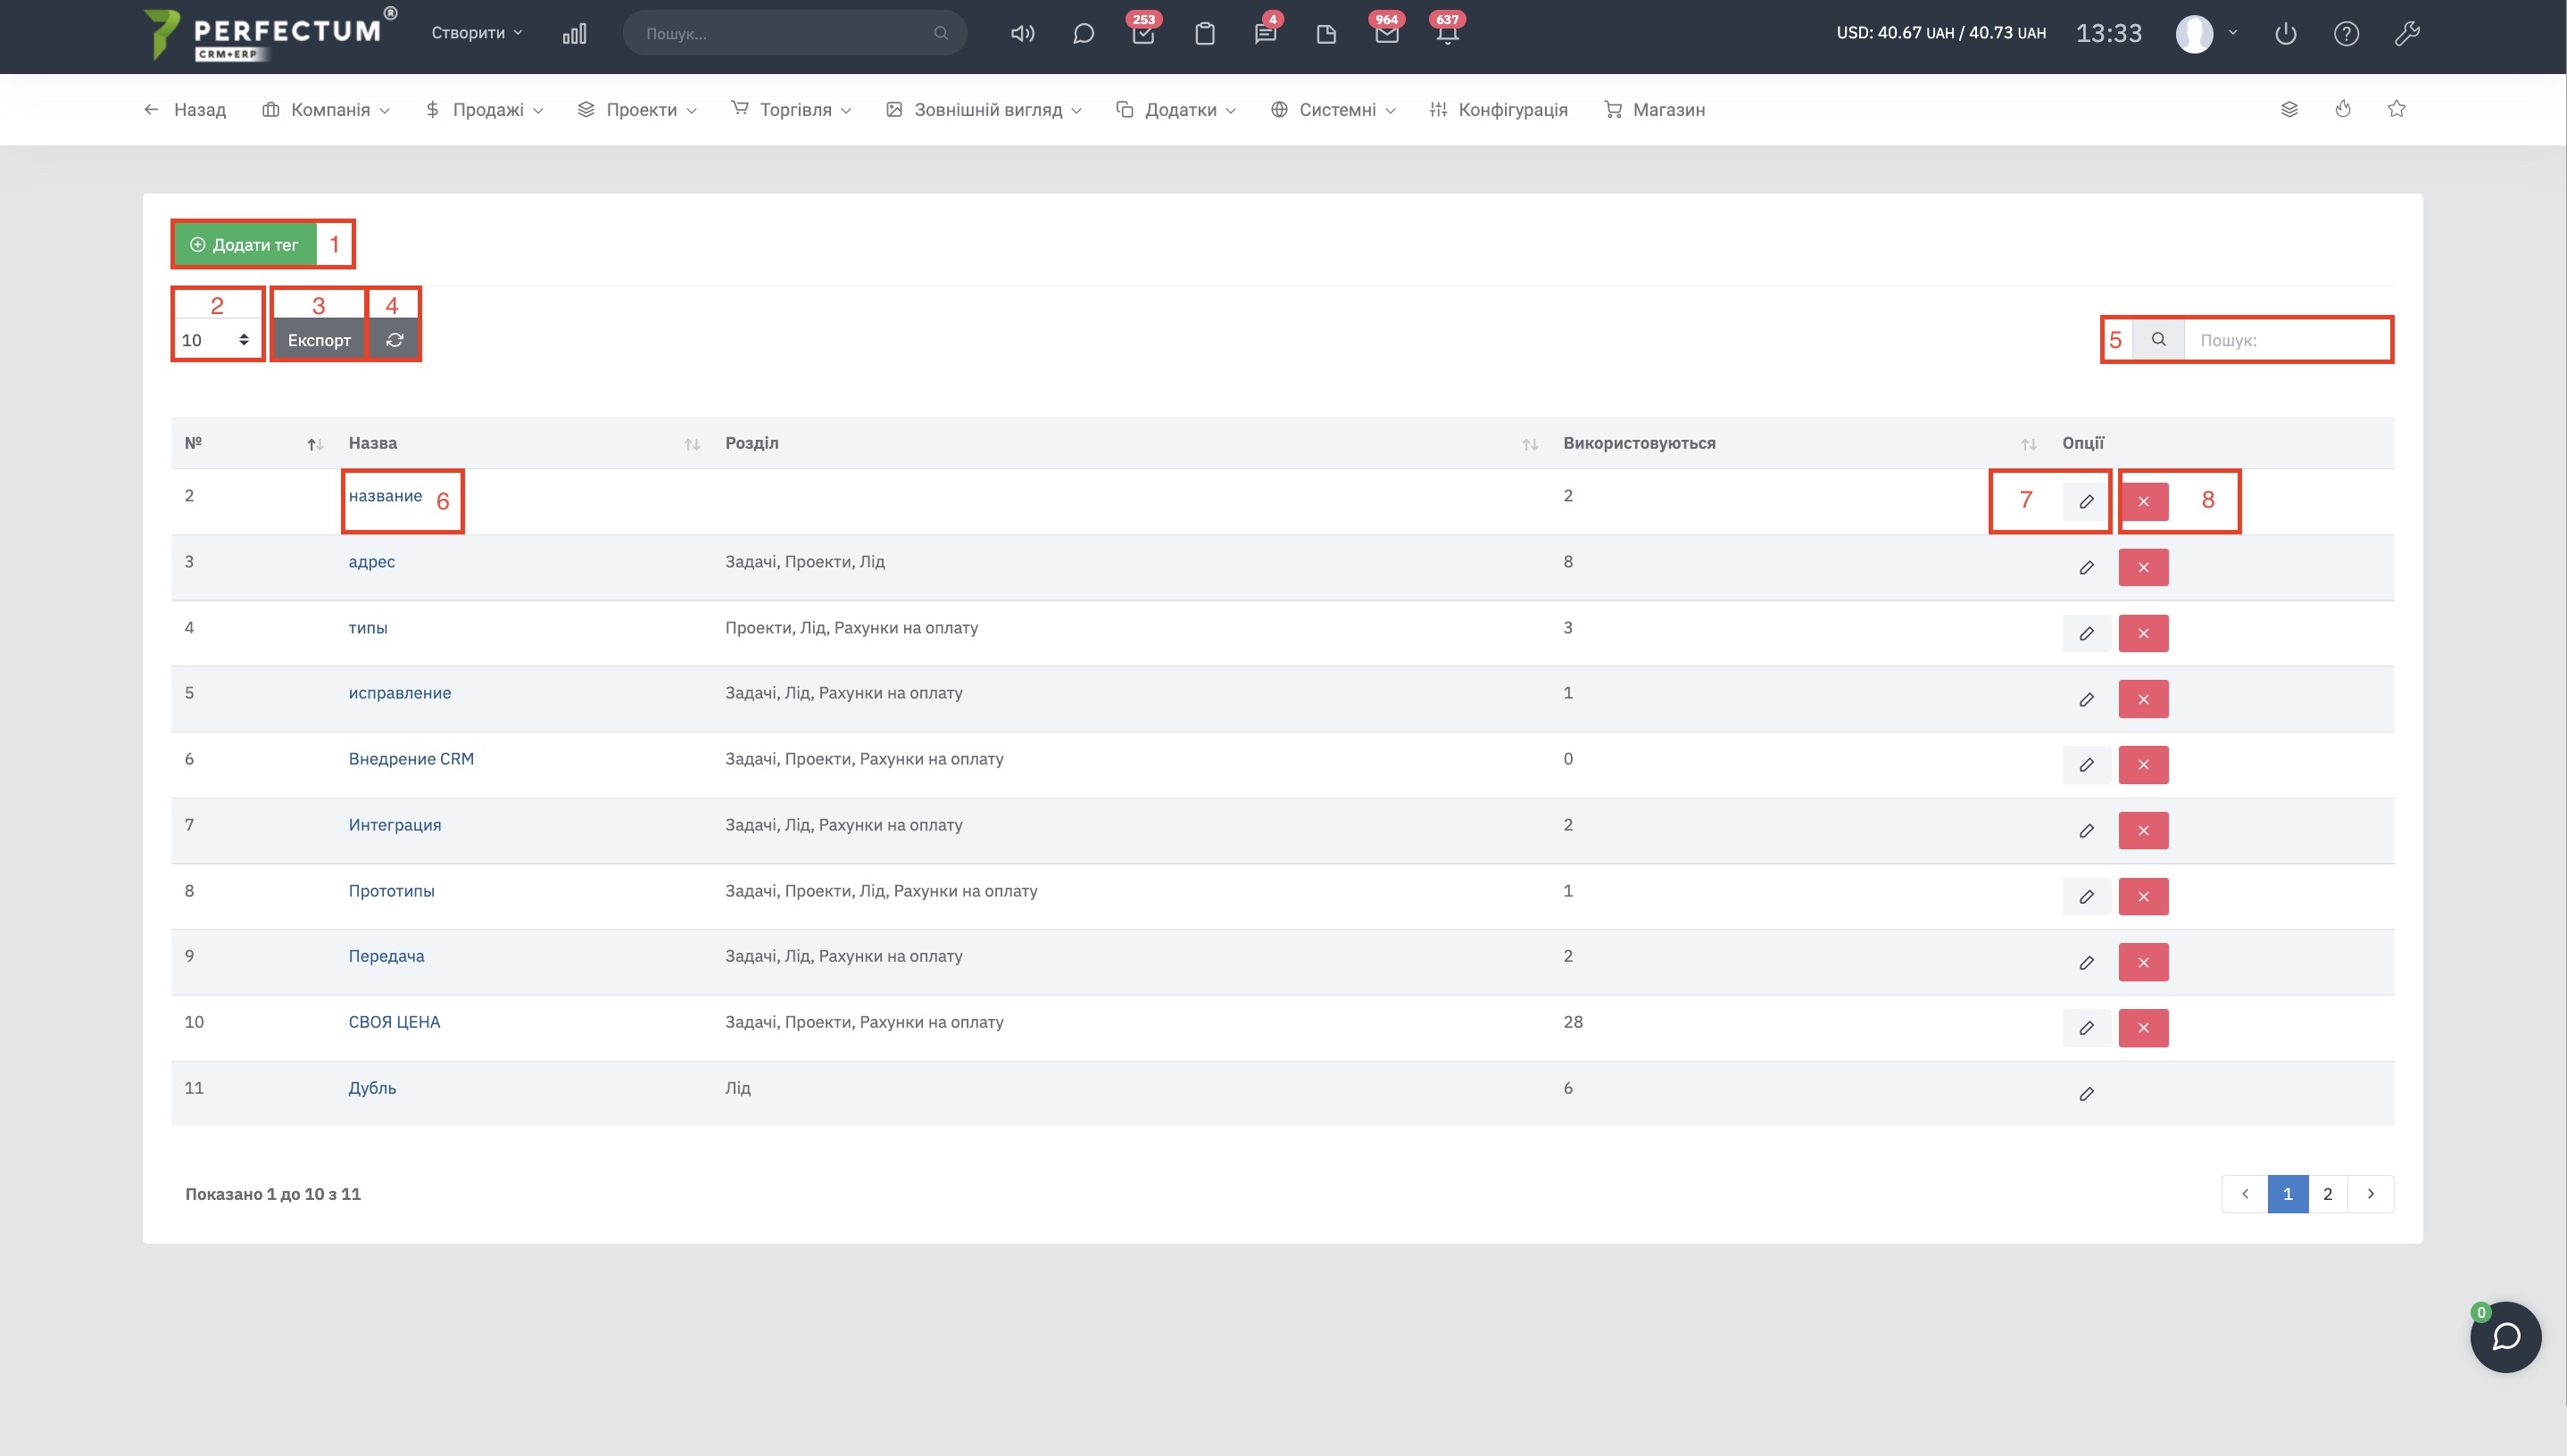Open the floating chat bubble widget
This screenshot has height=1456, width=2567.
(x=2505, y=1337)
